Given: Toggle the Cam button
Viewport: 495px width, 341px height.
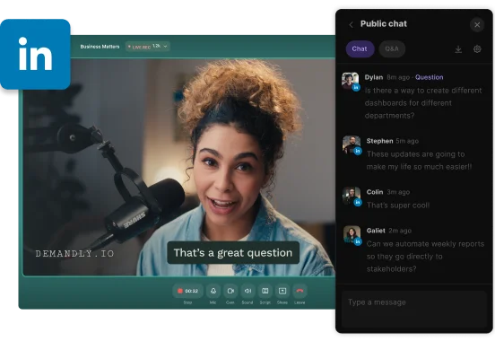Looking at the screenshot, I should [x=230, y=291].
